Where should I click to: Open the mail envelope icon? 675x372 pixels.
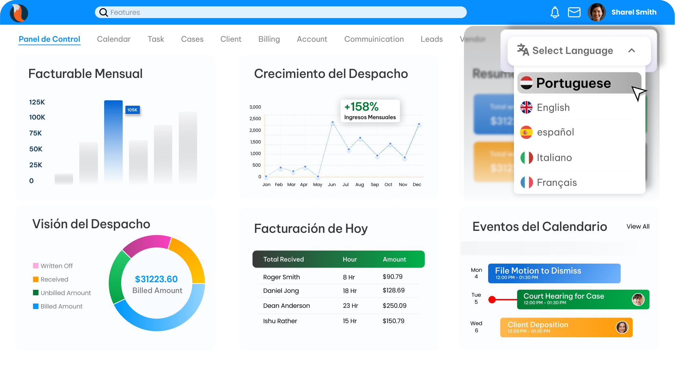click(x=574, y=12)
